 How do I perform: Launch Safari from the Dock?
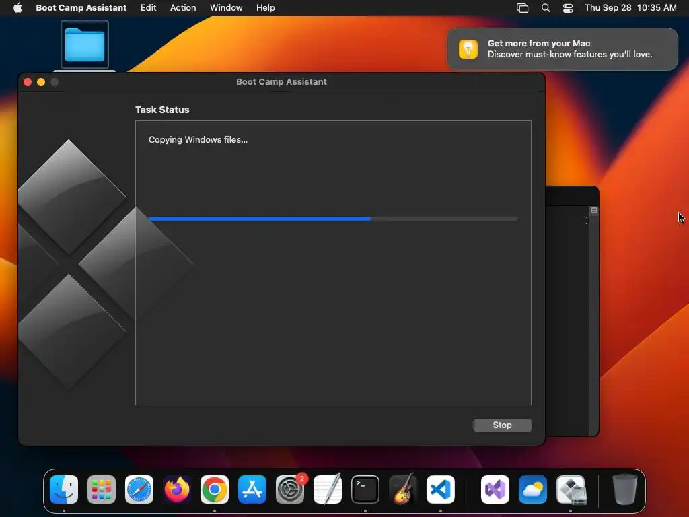coord(139,489)
